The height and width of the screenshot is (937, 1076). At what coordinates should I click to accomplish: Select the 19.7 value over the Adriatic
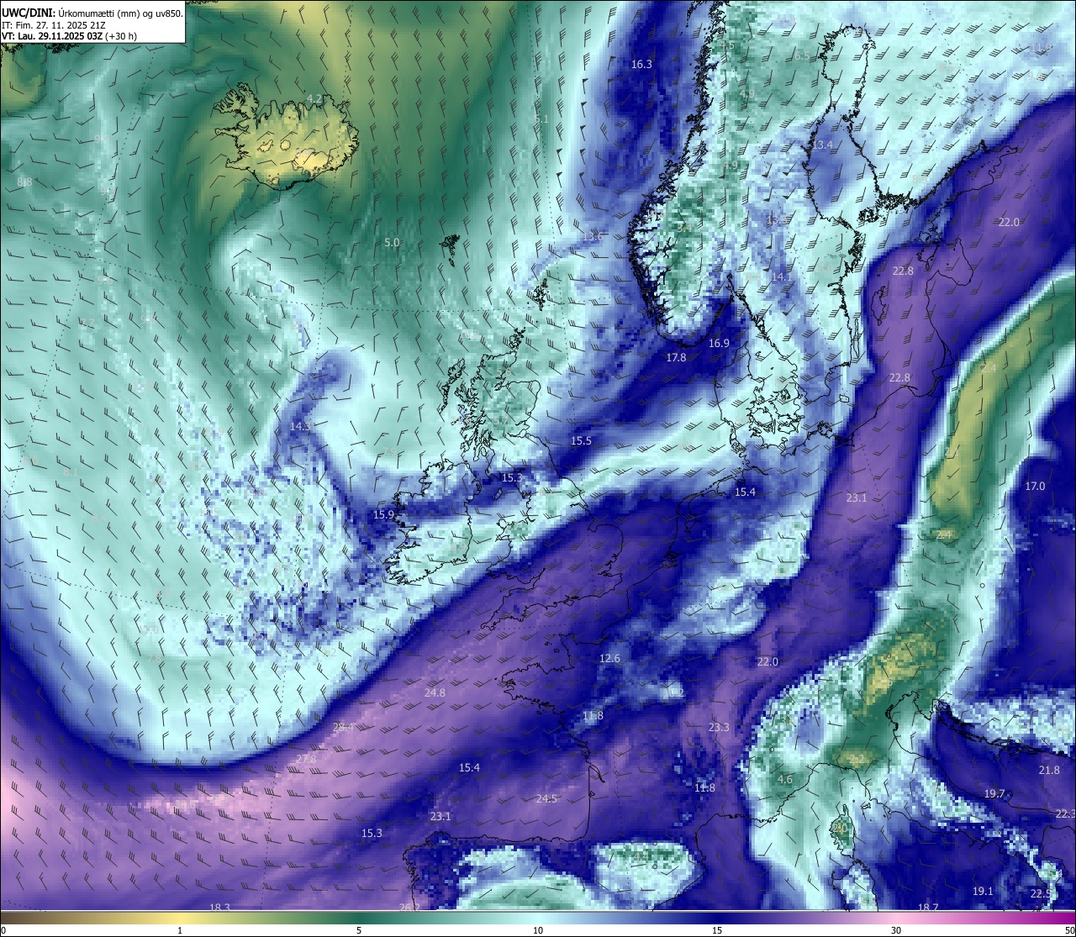[994, 793]
